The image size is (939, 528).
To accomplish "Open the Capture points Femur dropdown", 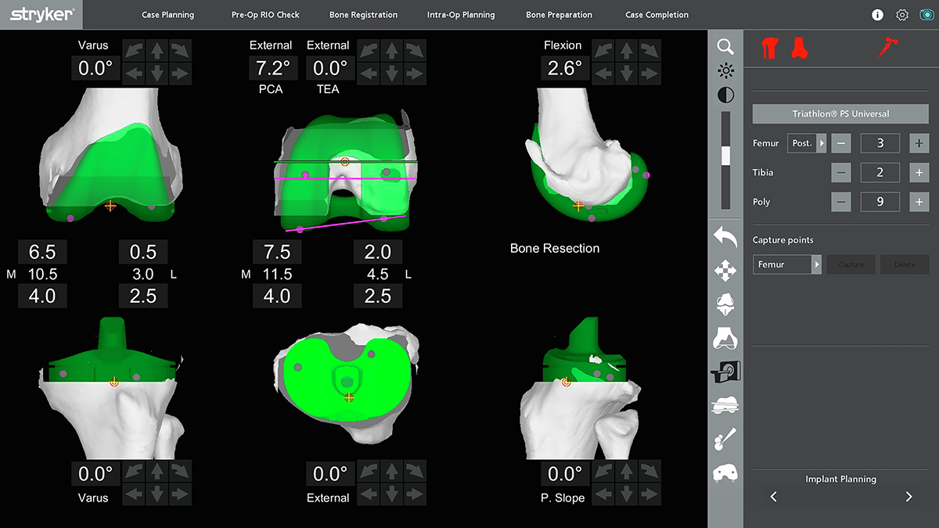I will pyautogui.click(x=787, y=264).
